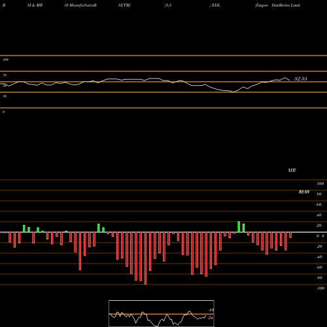
Task: Click the 24 label in mini chart
Action: point(211,318)
